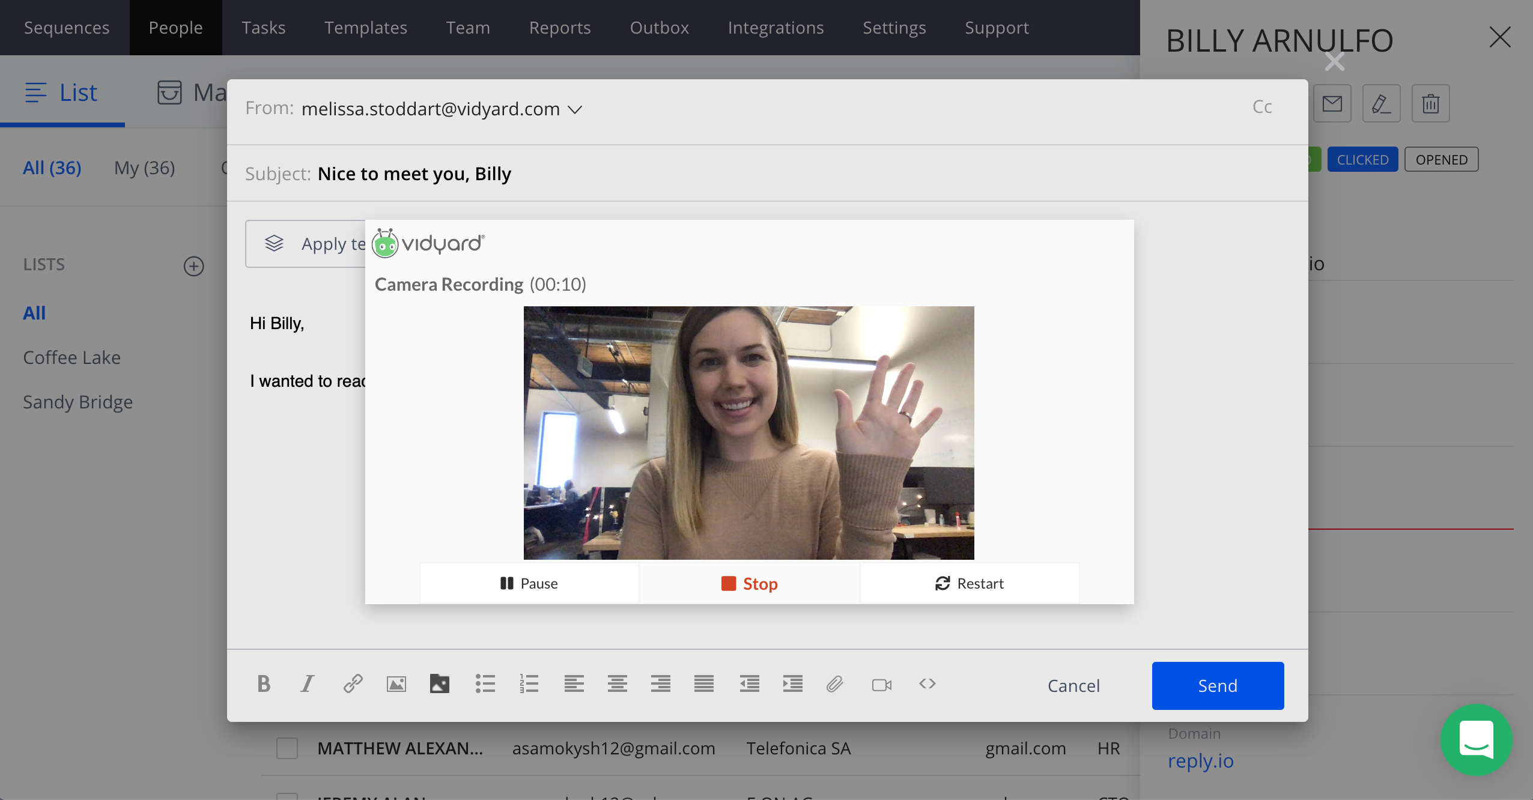Send the email to Billy
This screenshot has width=1533, height=800.
pos(1217,685)
